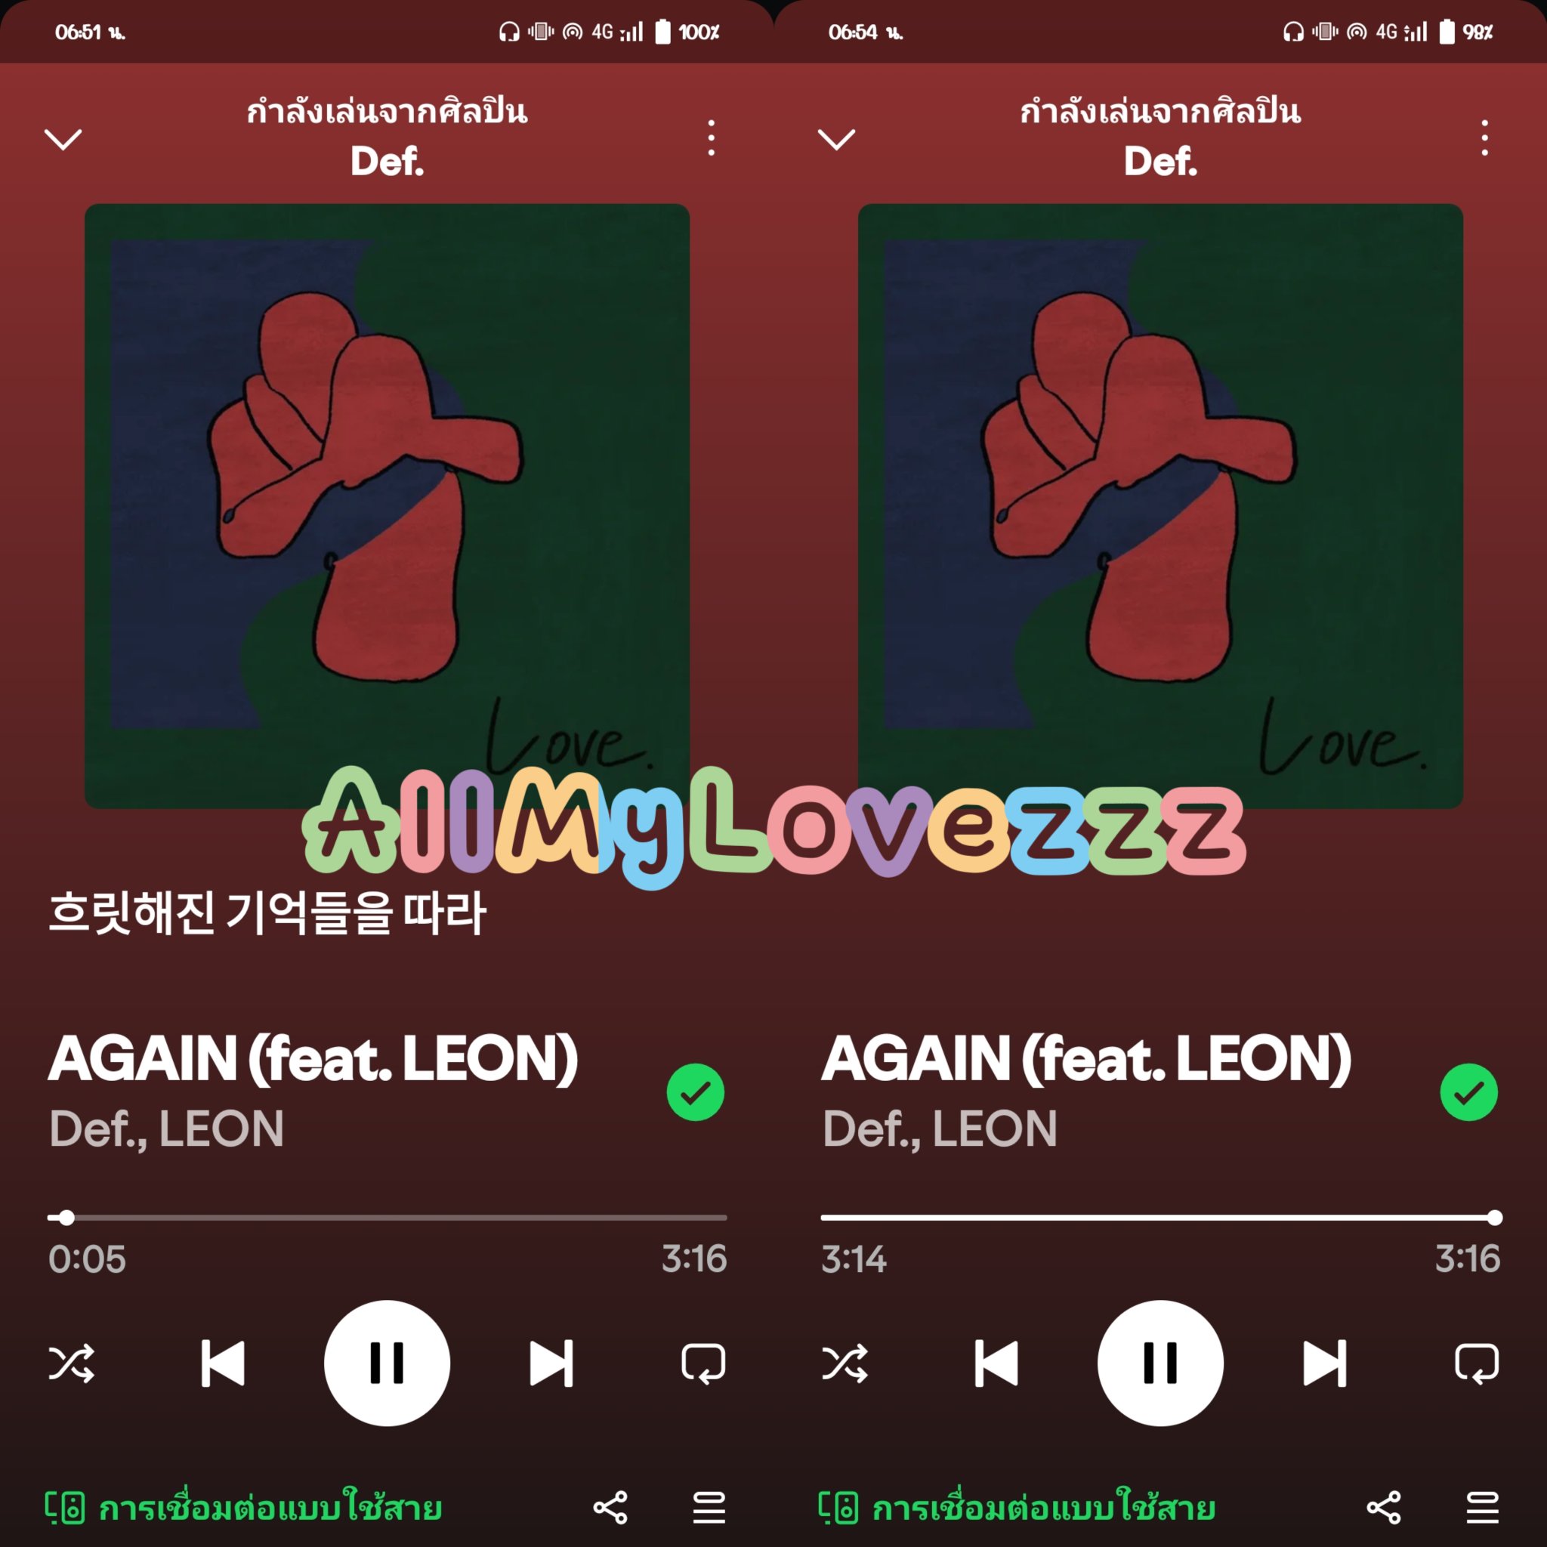This screenshot has height=1547, width=1547.
Task: Tap the share icon in left player
Action: point(610,1508)
